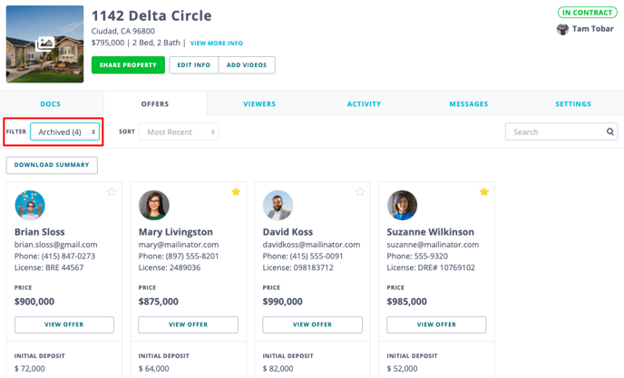Go to the Docs tab
Image resolution: width=624 pixels, height=378 pixels.
click(51, 104)
